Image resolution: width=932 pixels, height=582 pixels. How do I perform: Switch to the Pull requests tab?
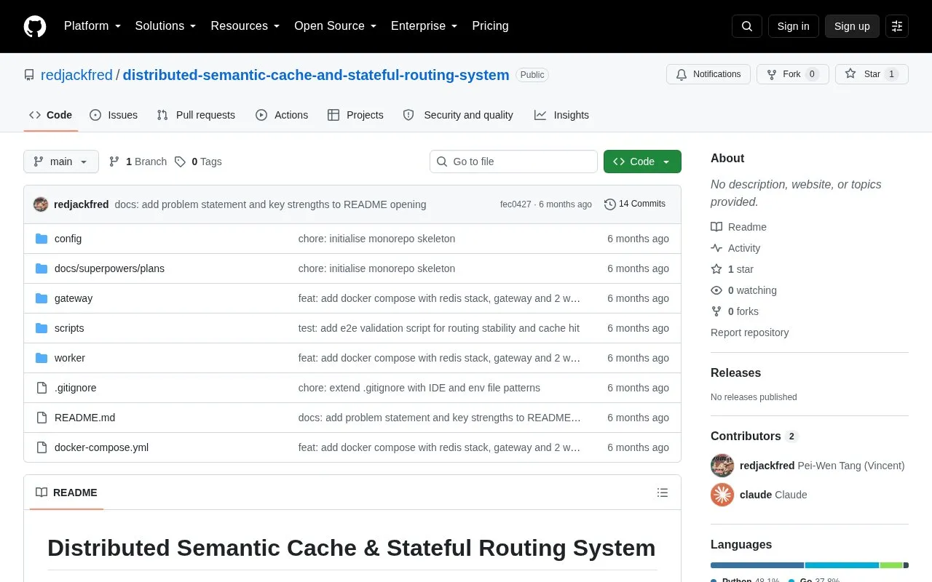click(x=196, y=115)
